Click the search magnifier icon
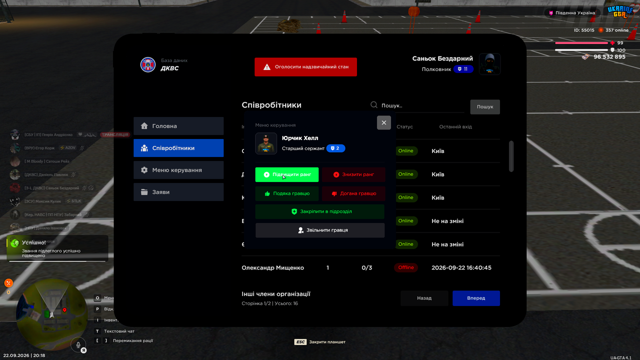 (x=374, y=105)
